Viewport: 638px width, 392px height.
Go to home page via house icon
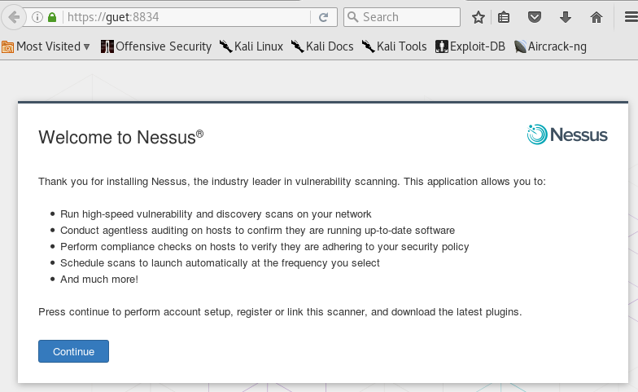click(x=596, y=17)
